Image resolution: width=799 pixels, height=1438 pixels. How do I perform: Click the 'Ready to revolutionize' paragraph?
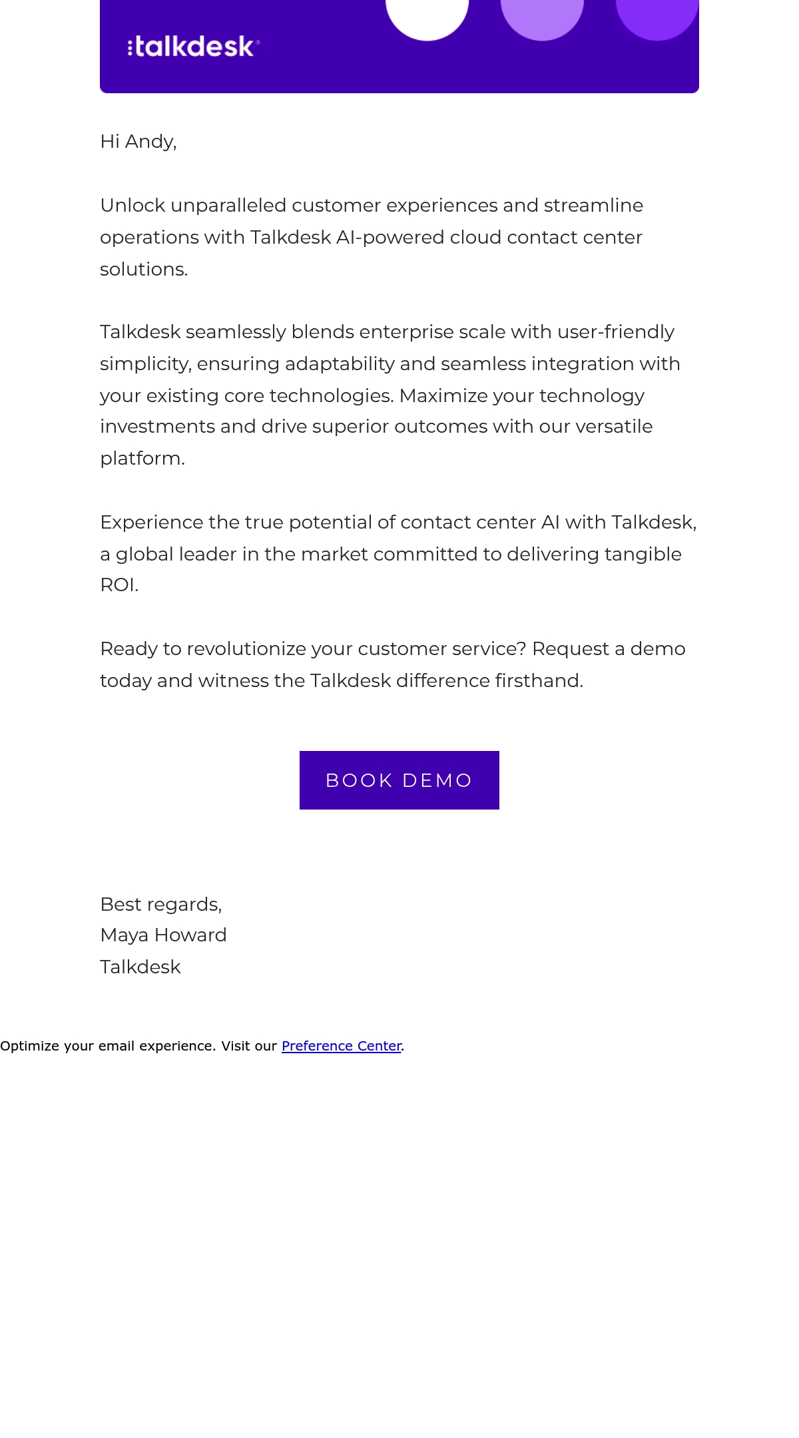coord(393,664)
